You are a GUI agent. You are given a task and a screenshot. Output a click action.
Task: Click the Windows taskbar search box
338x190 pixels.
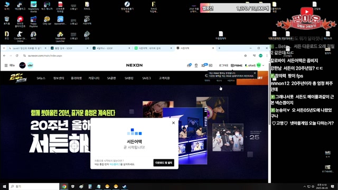(34, 186)
